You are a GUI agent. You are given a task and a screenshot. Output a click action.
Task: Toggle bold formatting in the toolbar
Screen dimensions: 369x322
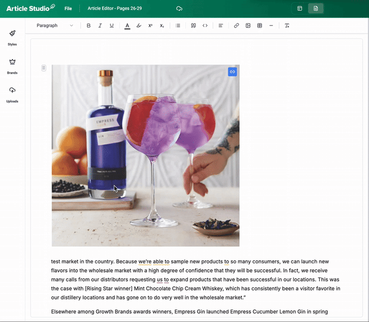tap(88, 26)
